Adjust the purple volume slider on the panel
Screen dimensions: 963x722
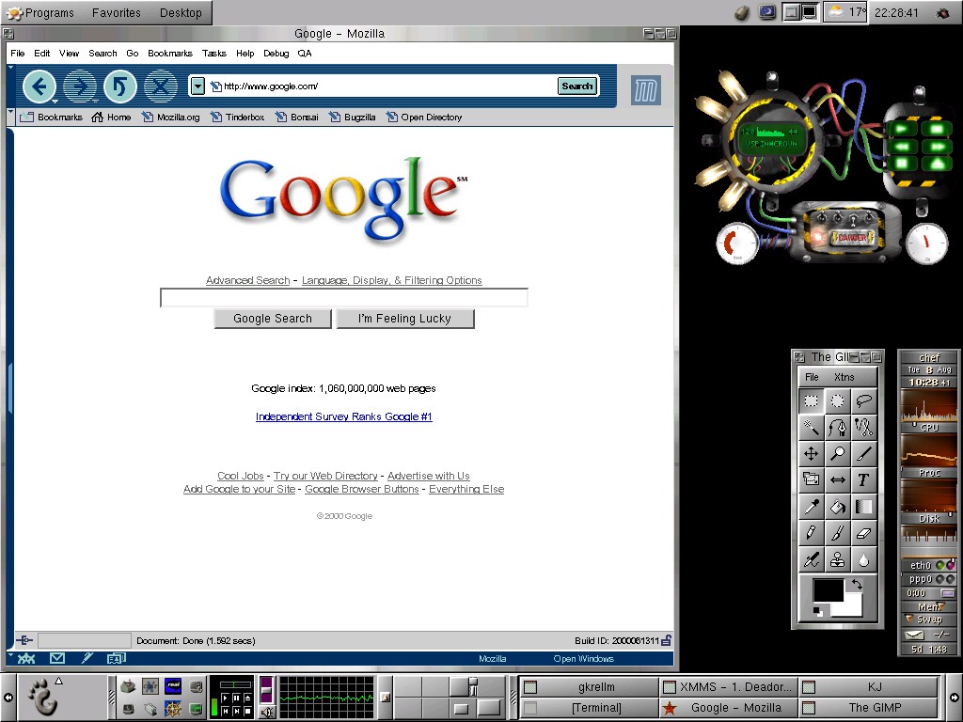267,690
